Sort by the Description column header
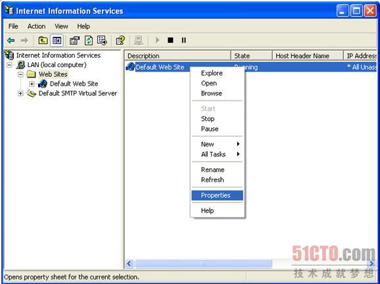Viewport: 380px width, 284px height. [x=178, y=56]
